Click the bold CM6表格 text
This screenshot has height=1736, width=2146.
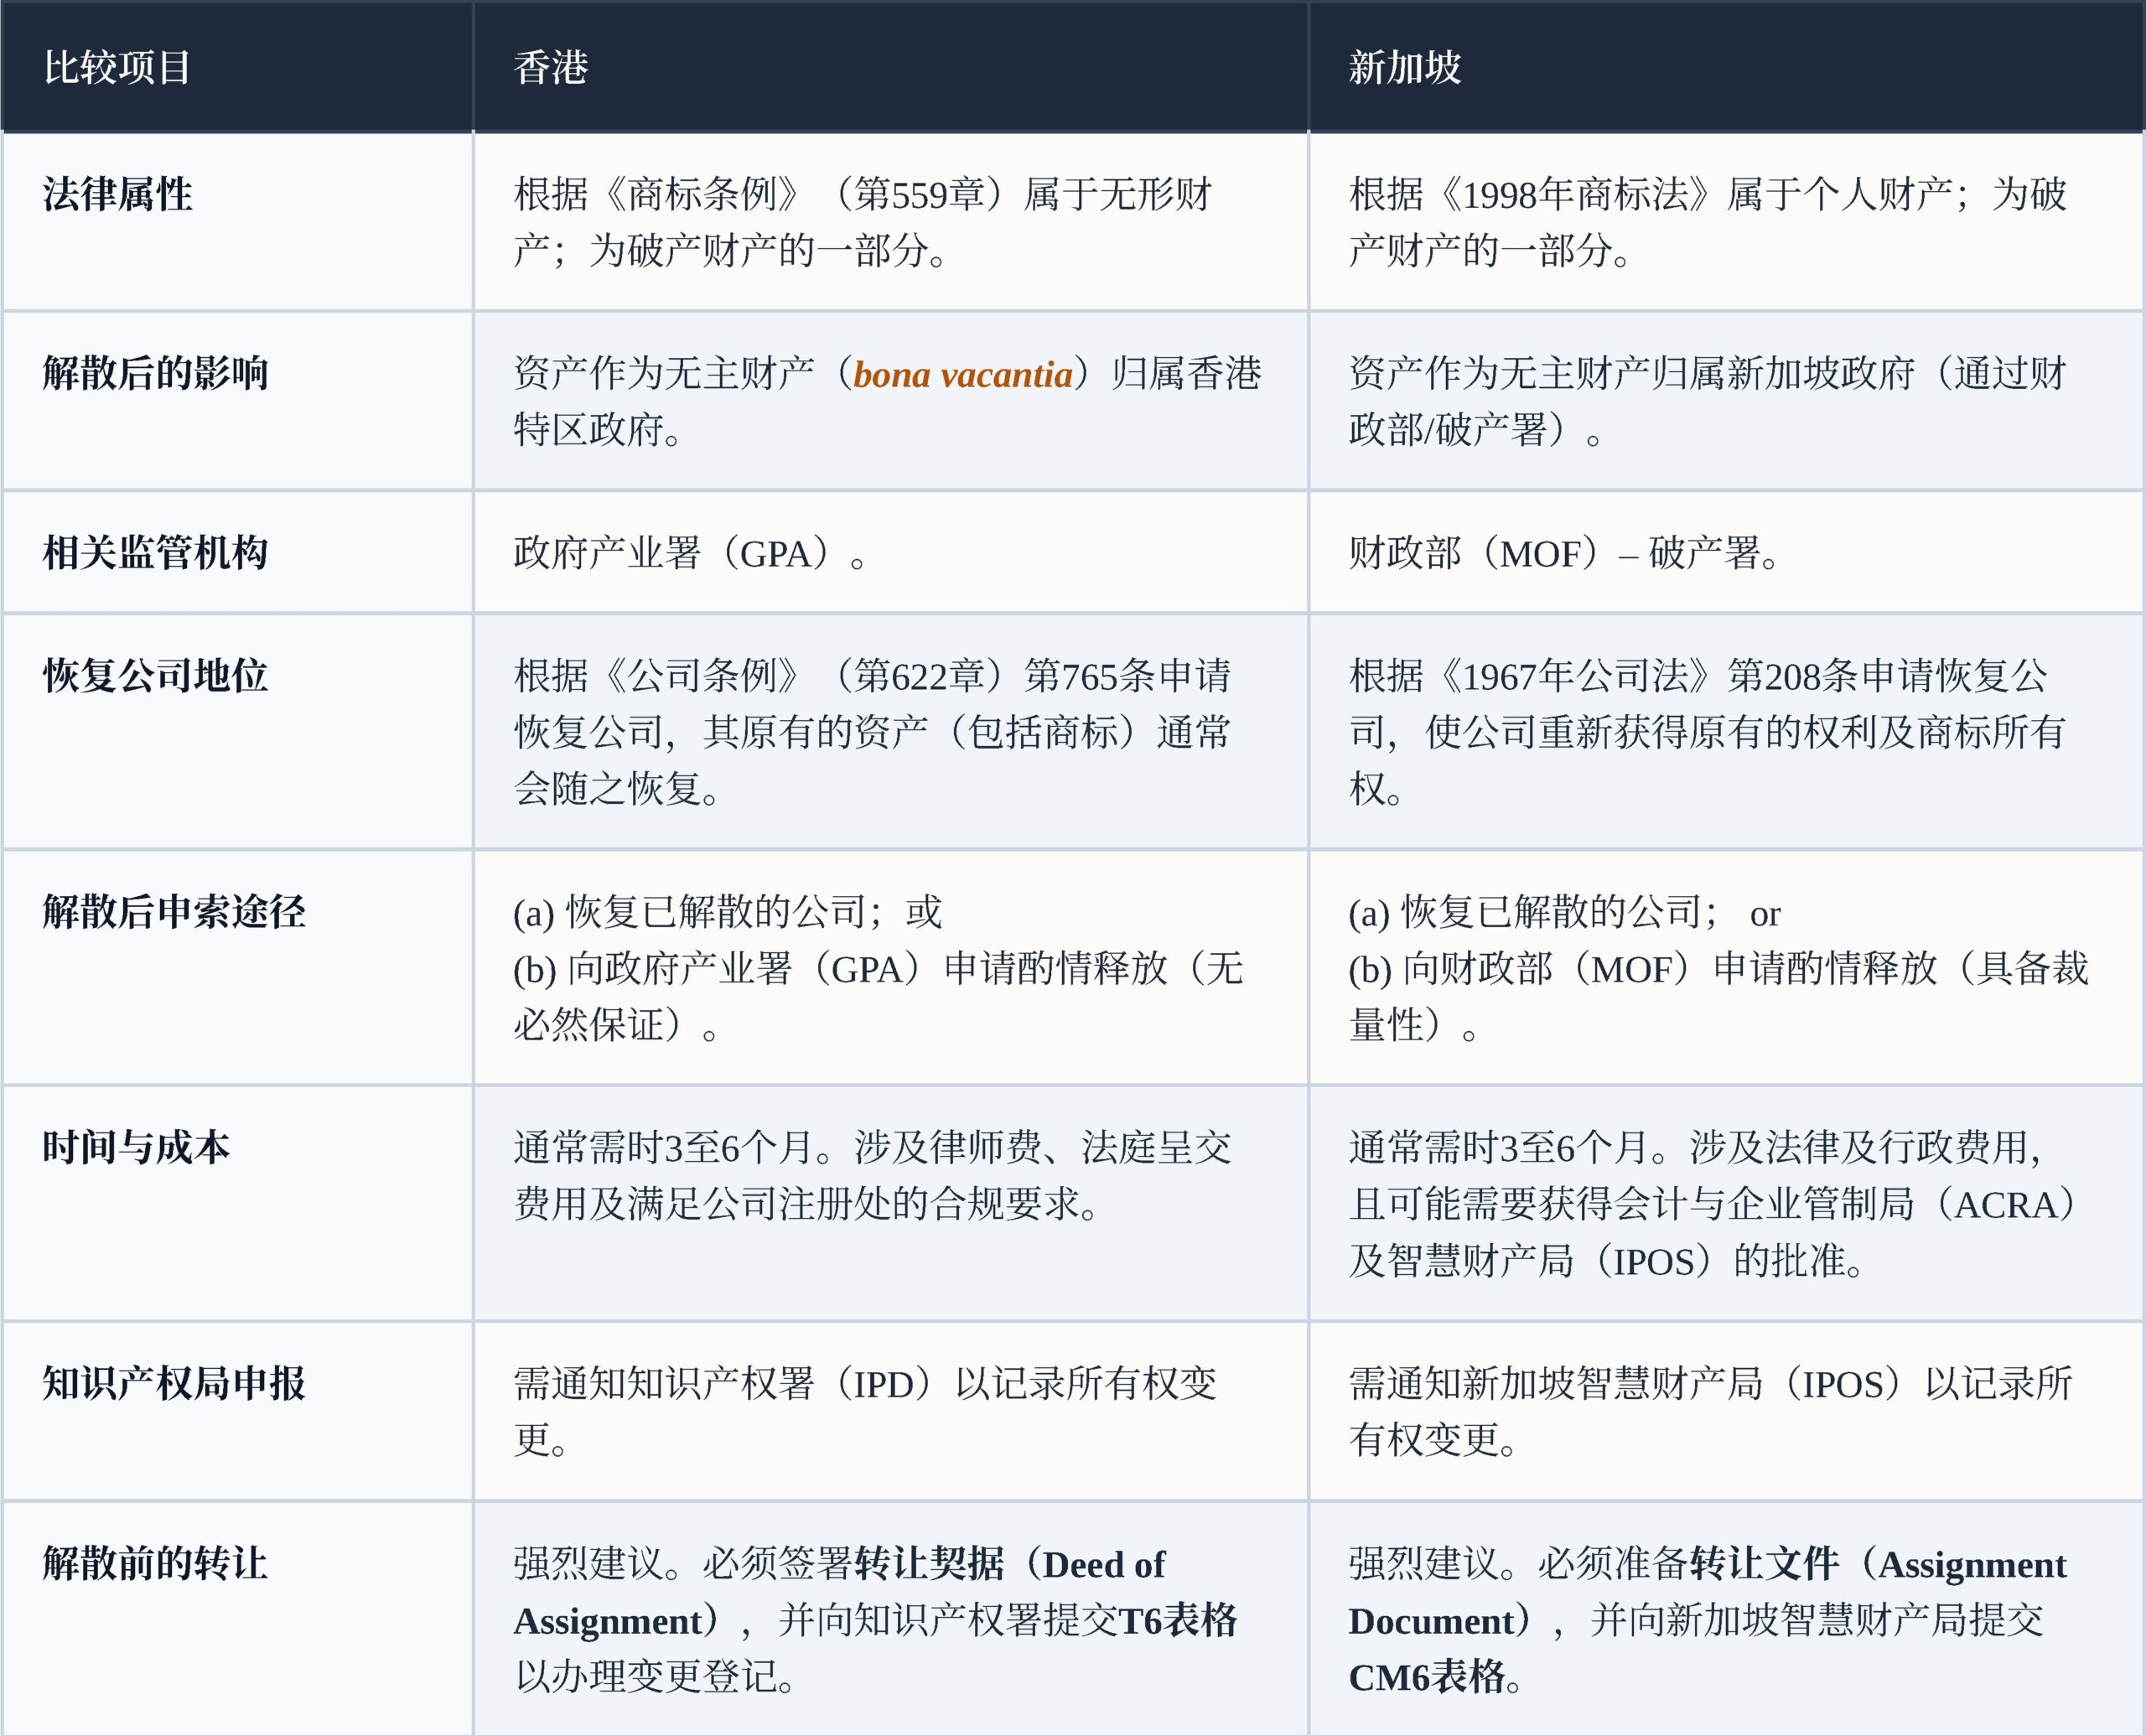pyautogui.click(x=1427, y=1676)
